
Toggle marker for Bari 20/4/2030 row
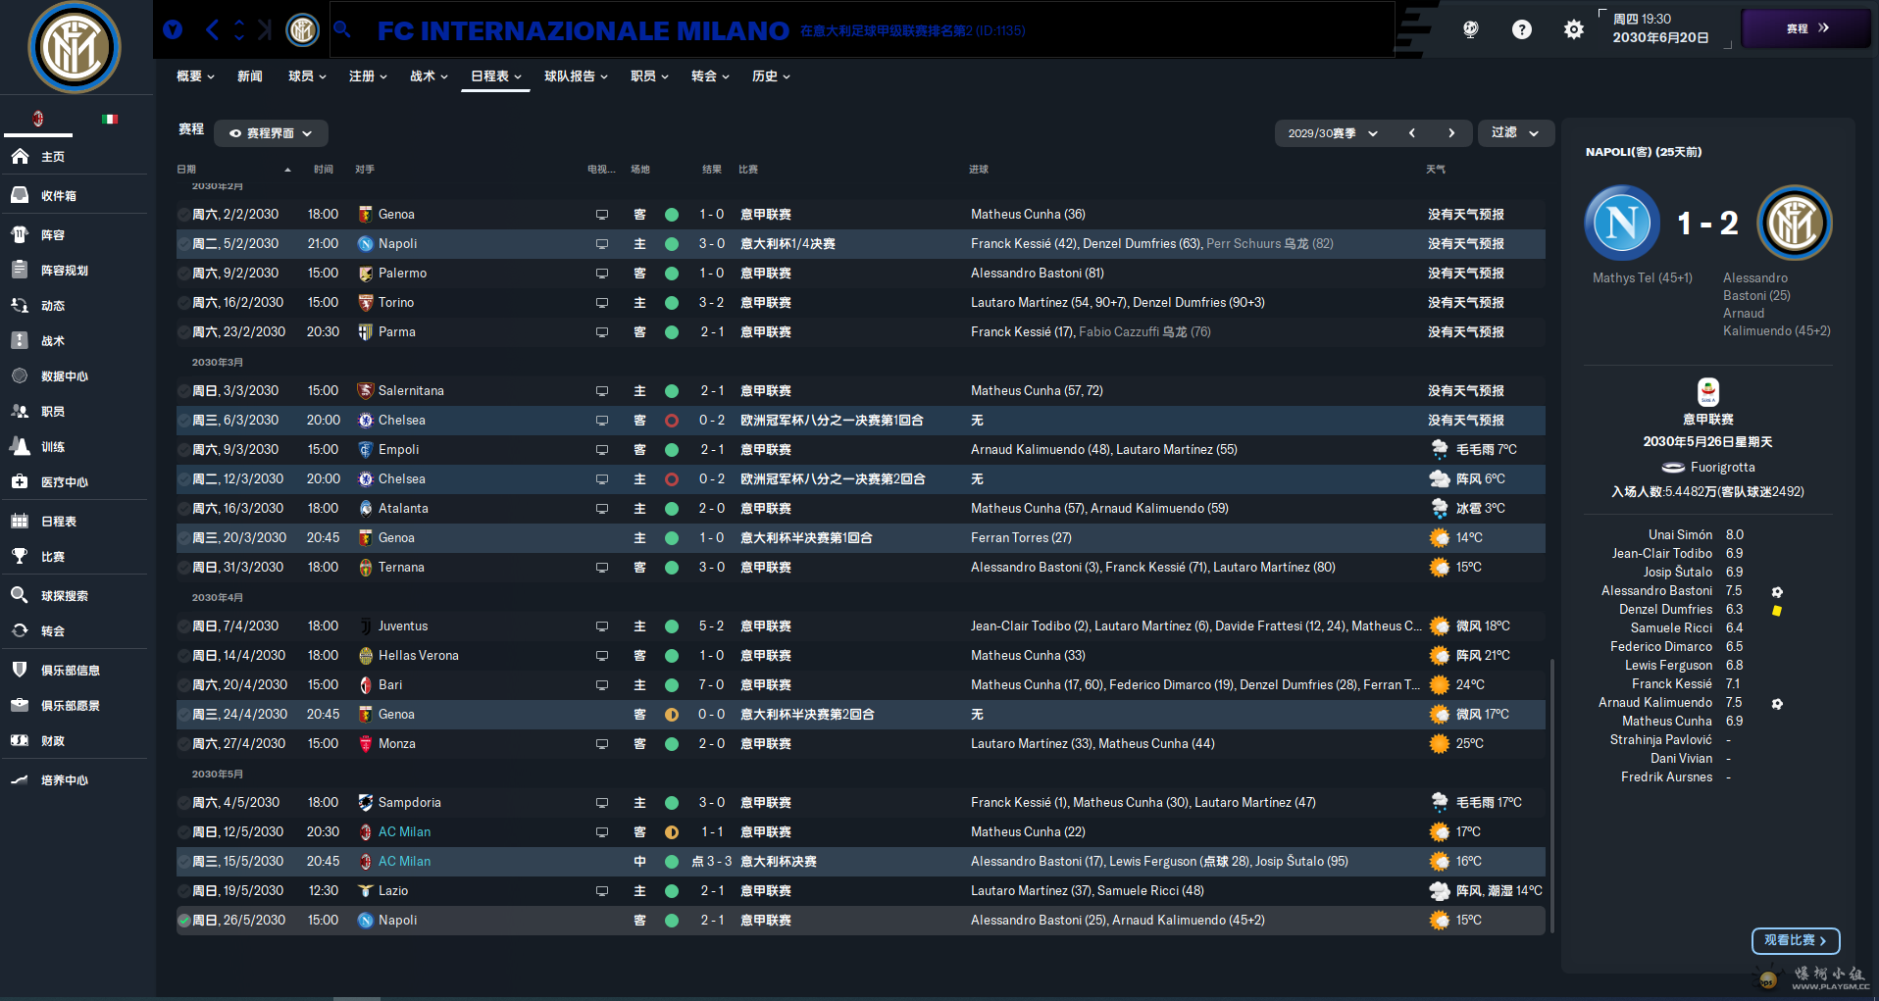click(x=183, y=685)
